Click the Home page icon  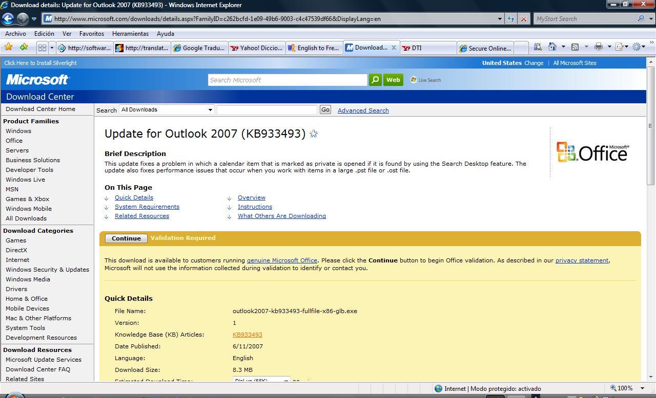coord(552,47)
